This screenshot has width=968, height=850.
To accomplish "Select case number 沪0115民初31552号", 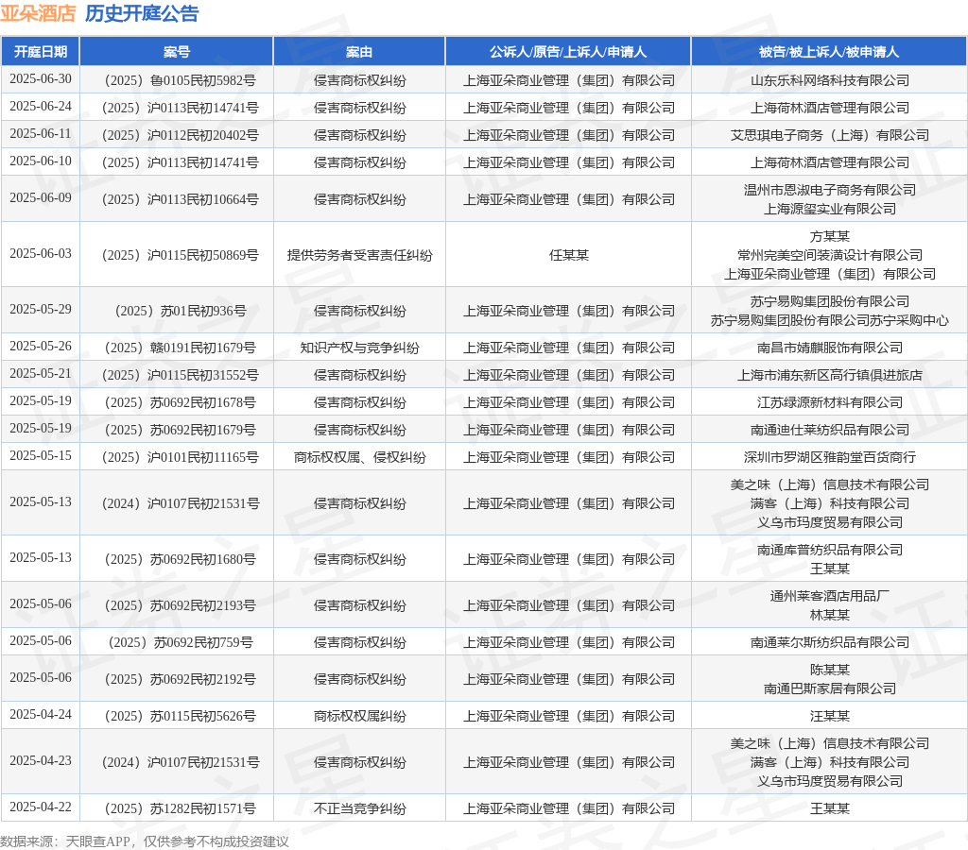I will pos(180,376).
